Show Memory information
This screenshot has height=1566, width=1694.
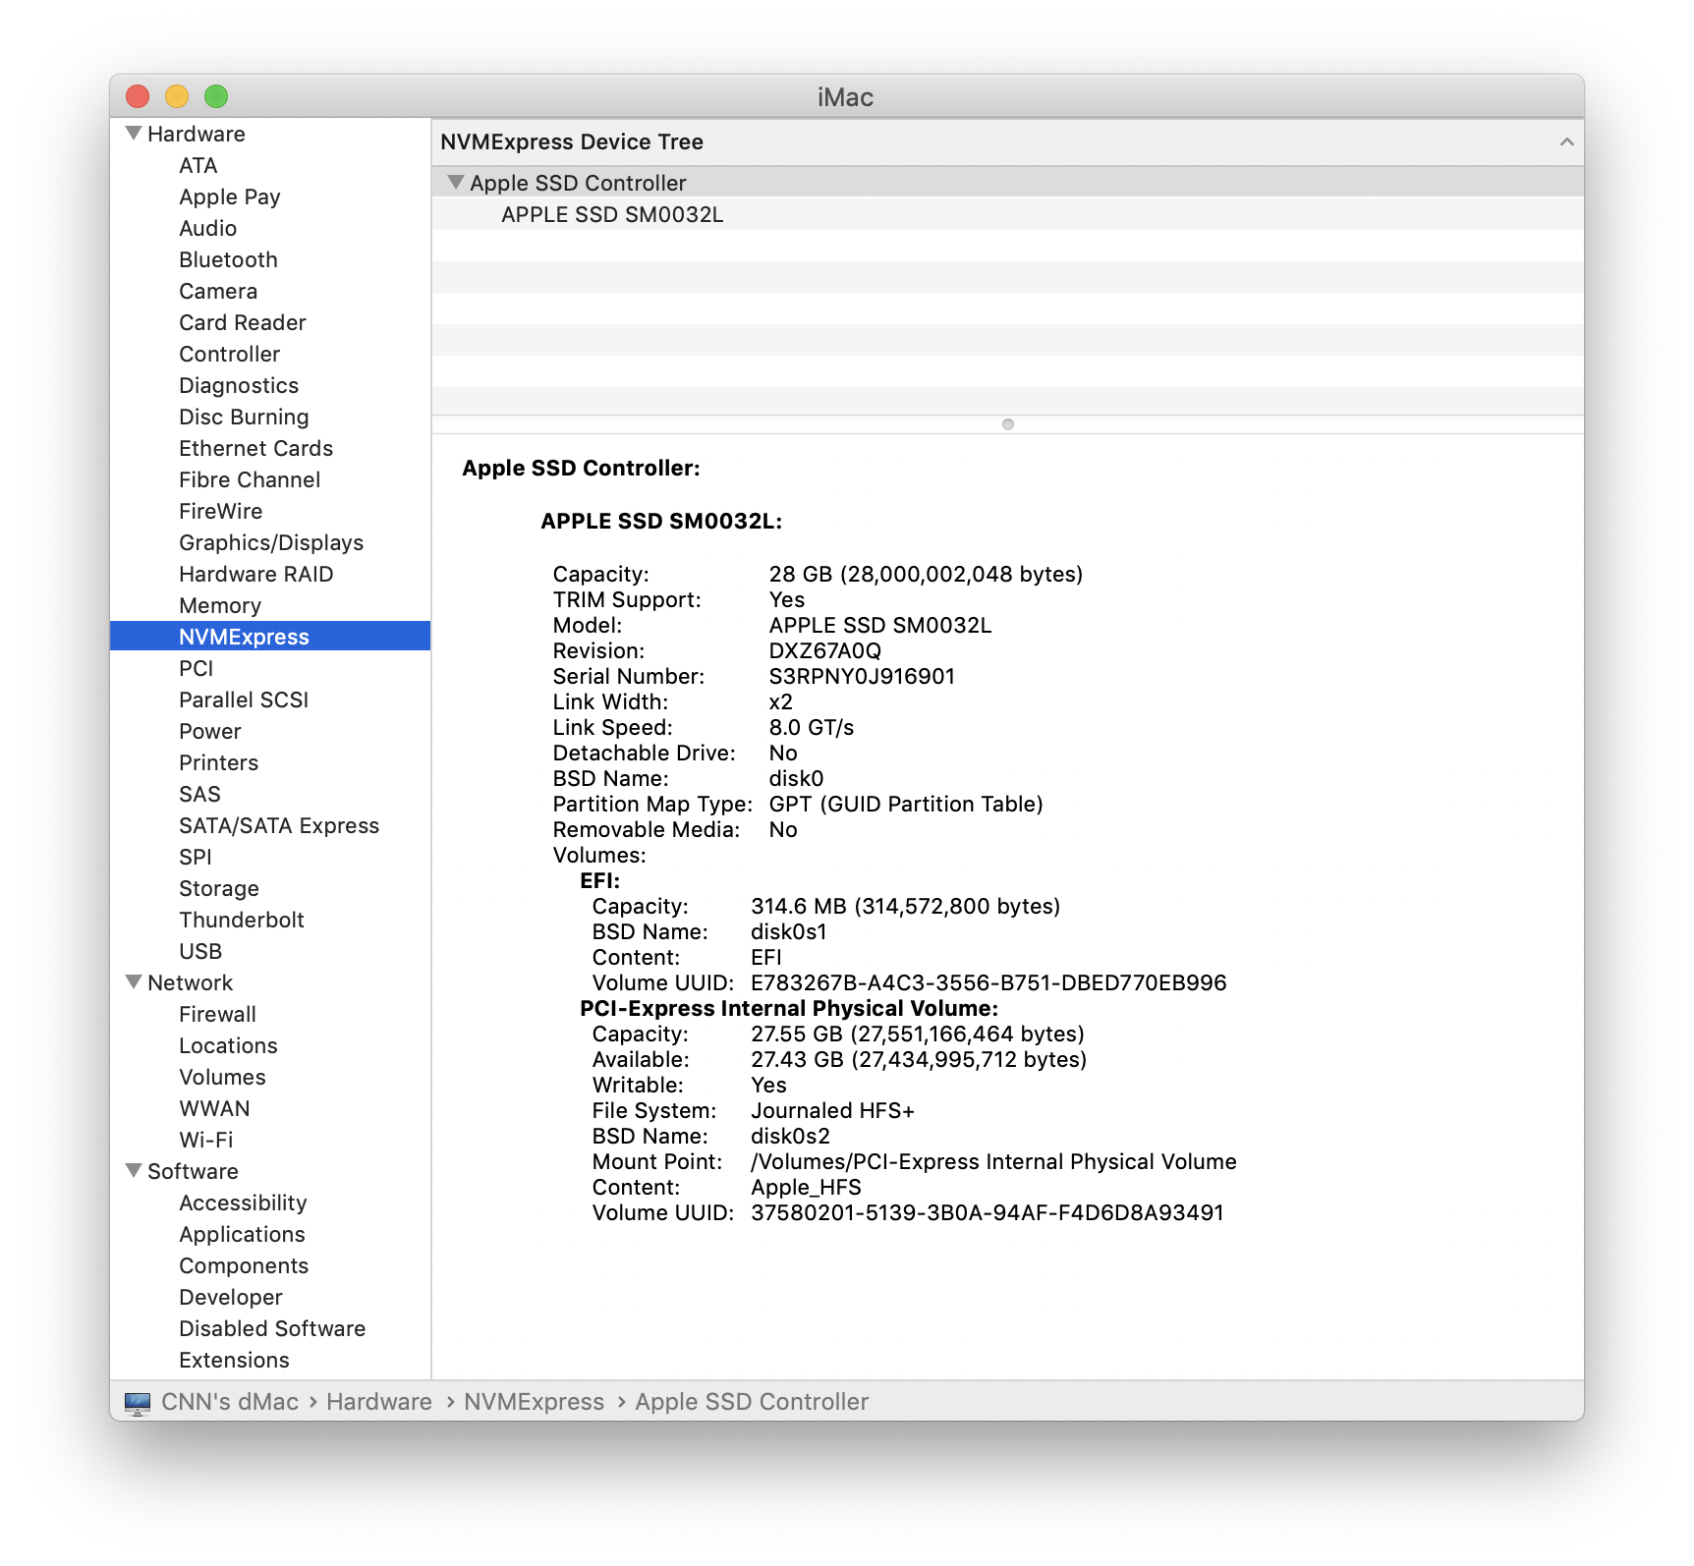219,605
